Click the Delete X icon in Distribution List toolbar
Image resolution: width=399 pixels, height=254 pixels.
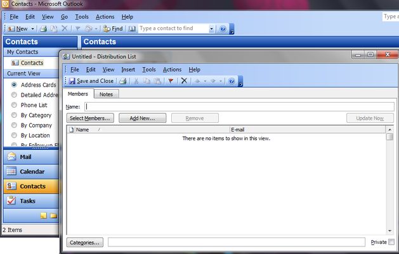point(184,81)
